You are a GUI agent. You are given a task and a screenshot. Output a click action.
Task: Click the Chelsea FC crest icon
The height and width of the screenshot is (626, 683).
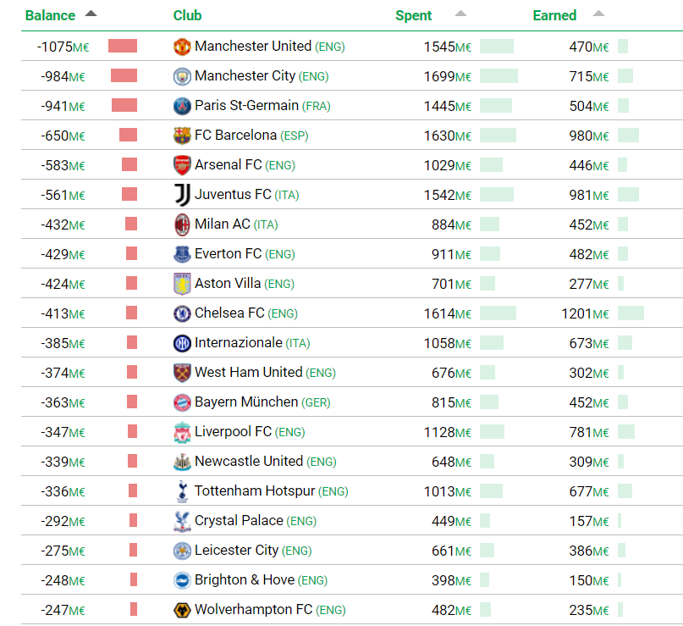[x=182, y=313]
